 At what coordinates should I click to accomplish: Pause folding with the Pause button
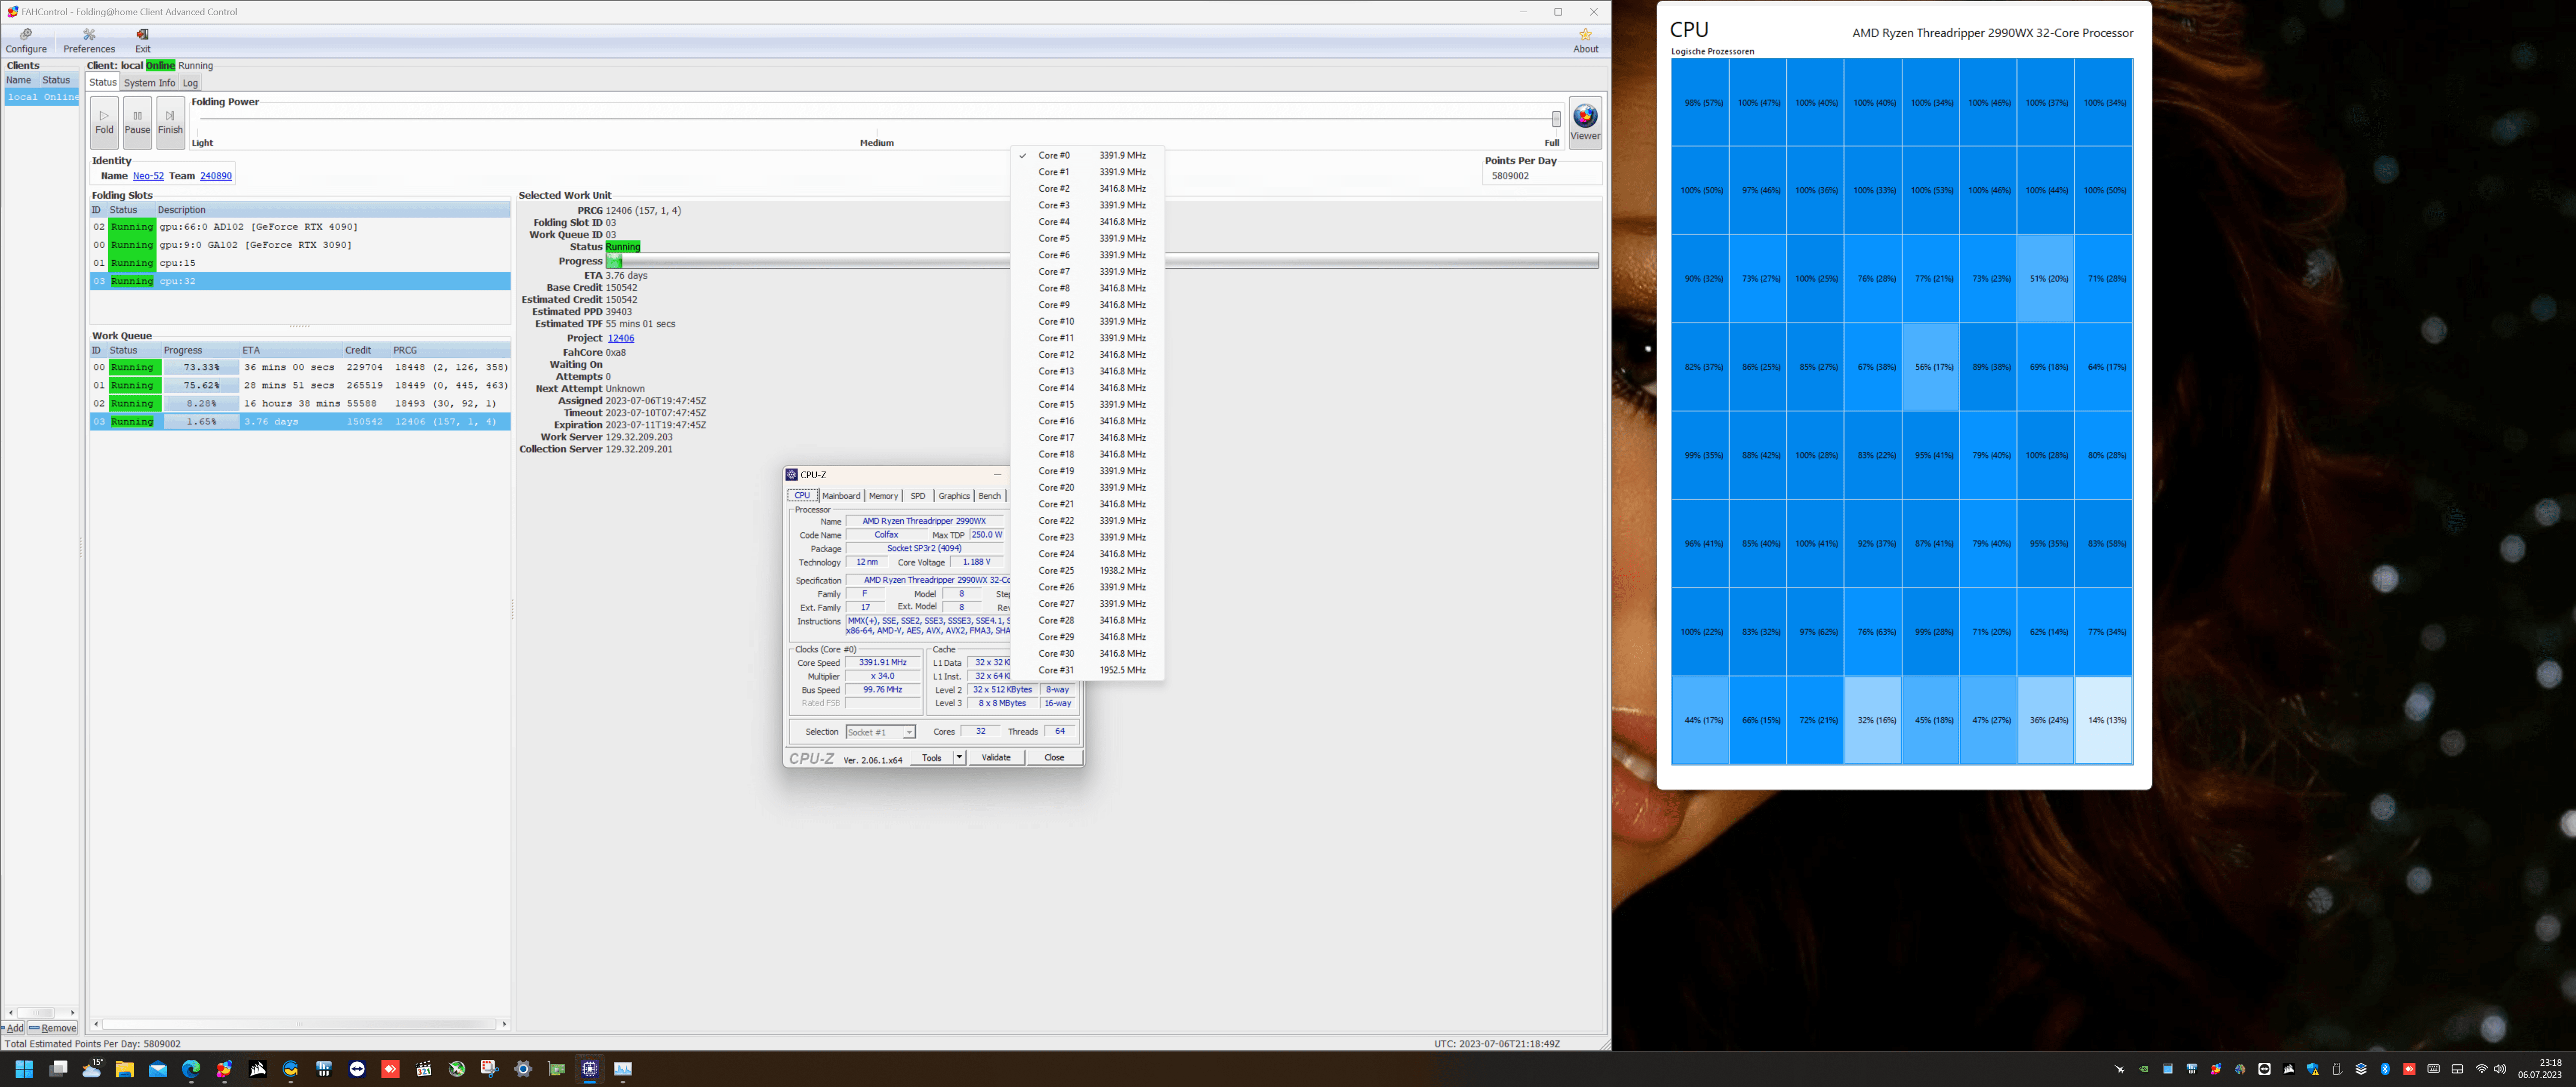tap(137, 122)
